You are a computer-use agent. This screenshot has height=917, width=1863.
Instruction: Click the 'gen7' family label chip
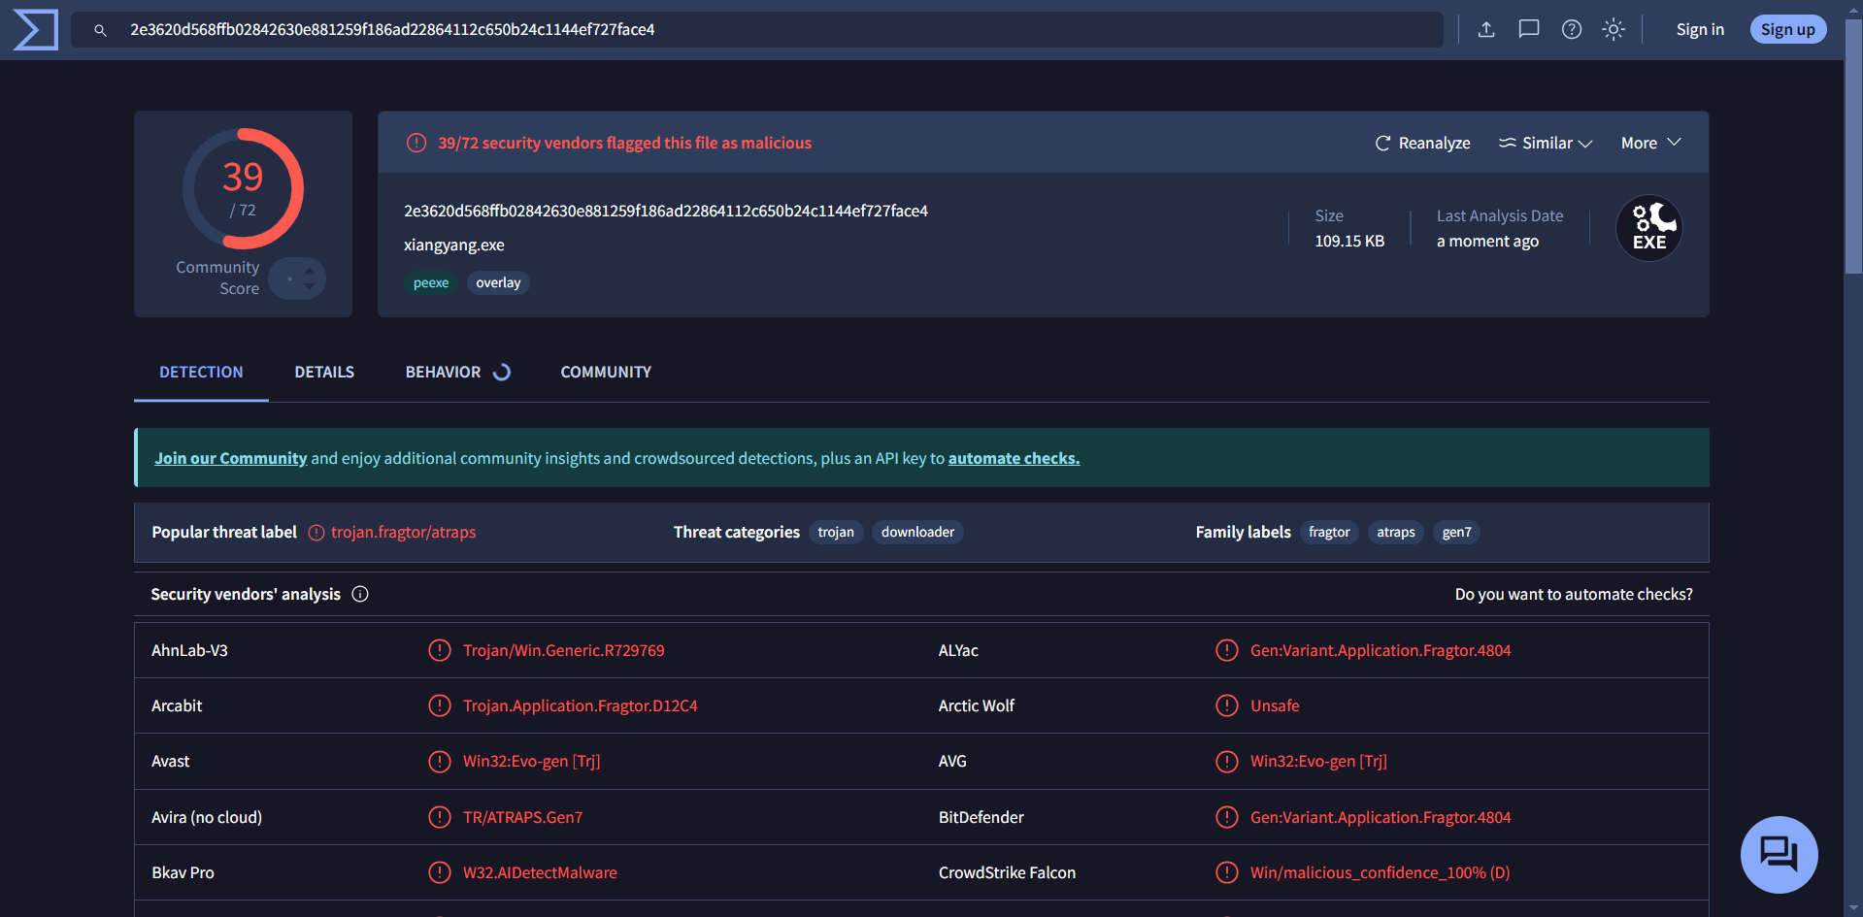(1457, 533)
